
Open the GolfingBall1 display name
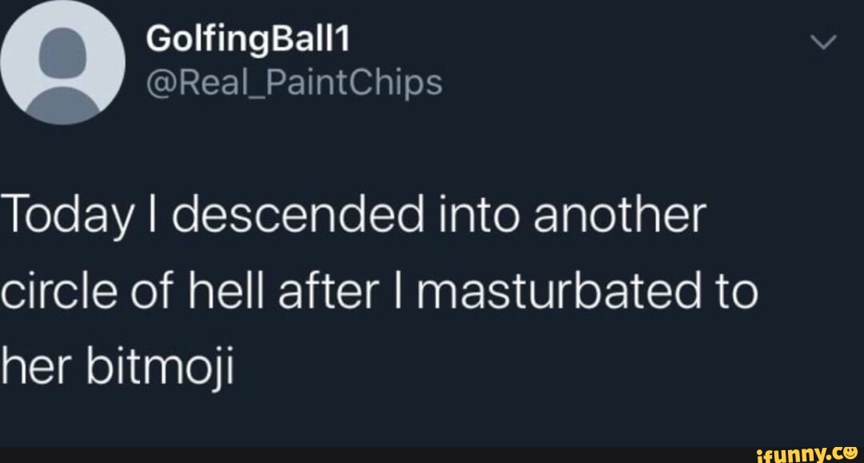(248, 41)
